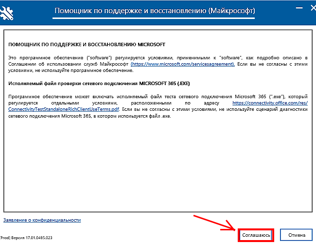Click the Отмена button
This screenshot has height=243, width=316.
coord(296,235)
